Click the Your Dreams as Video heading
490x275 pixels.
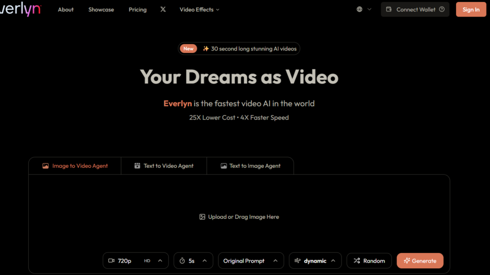coord(239,77)
